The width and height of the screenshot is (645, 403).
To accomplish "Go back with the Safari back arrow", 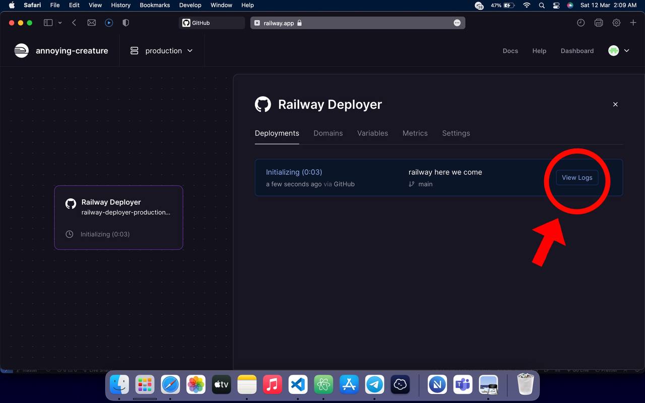I will coord(74,23).
